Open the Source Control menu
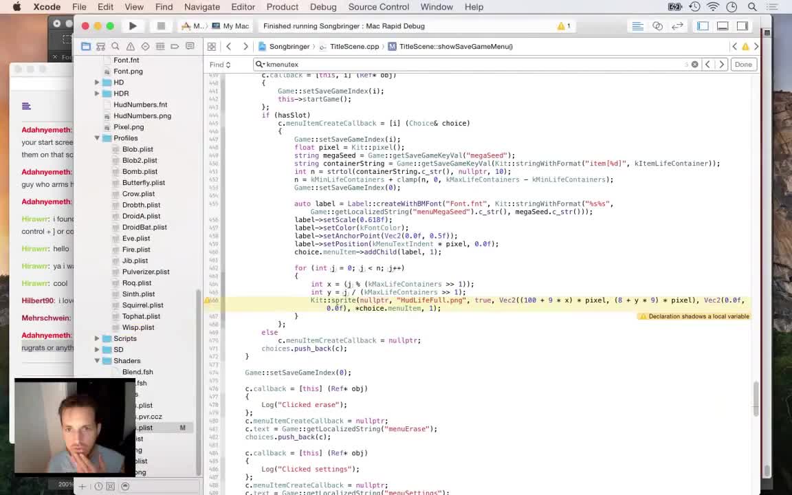Screen dimensions: 792x495 (x=379, y=7)
